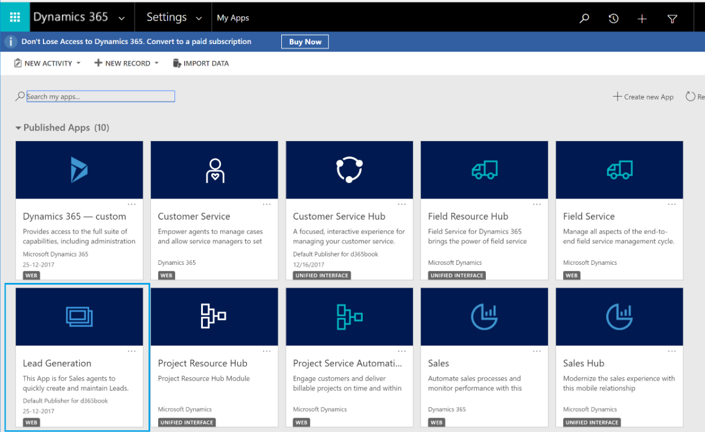Open more options on Lead Generation tile
The height and width of the screenshot is (432, 705).
(x=132, y=352)
